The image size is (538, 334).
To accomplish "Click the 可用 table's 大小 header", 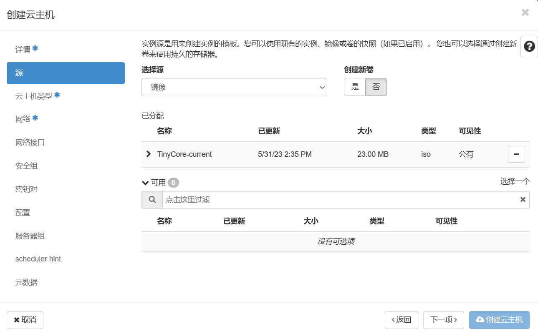I will coord(311,221).
